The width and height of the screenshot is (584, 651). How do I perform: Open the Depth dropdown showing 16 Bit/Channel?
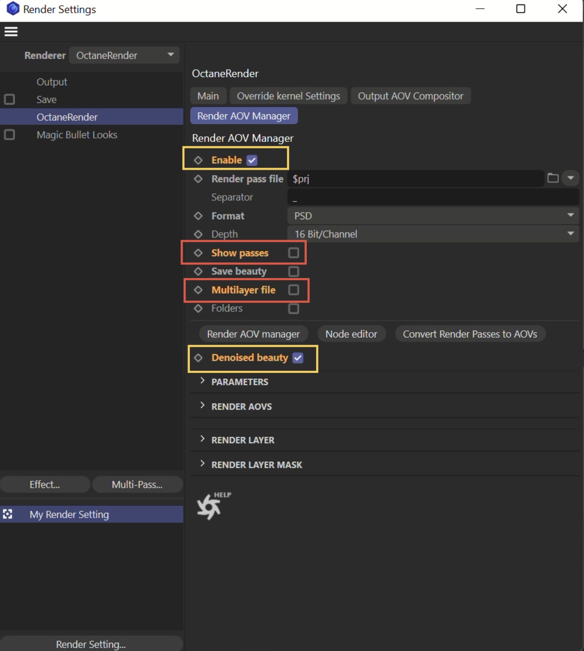point(433,234)
